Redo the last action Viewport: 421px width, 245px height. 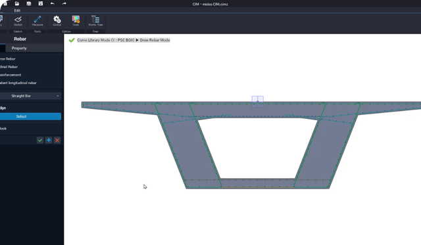pyautogui.click(x=64, y=3)
